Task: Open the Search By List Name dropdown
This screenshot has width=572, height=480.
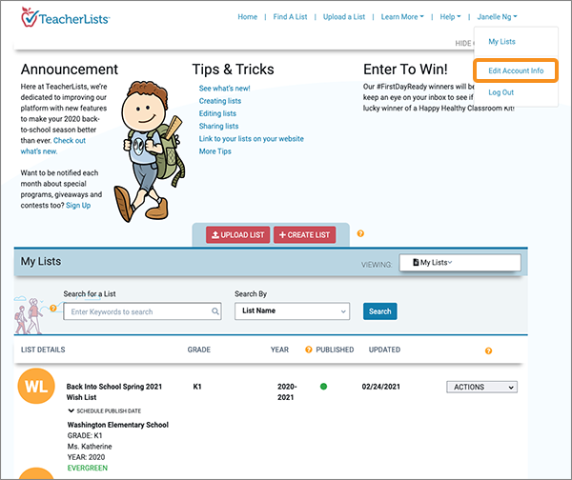Action: click(x=293, y=310)
